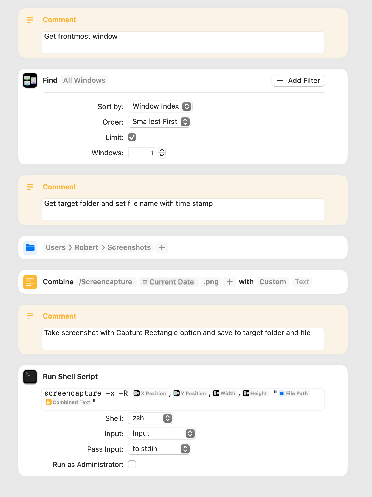372x497 pixels.
Task: Click the Get frontmost window comment field
Action: 183,43
